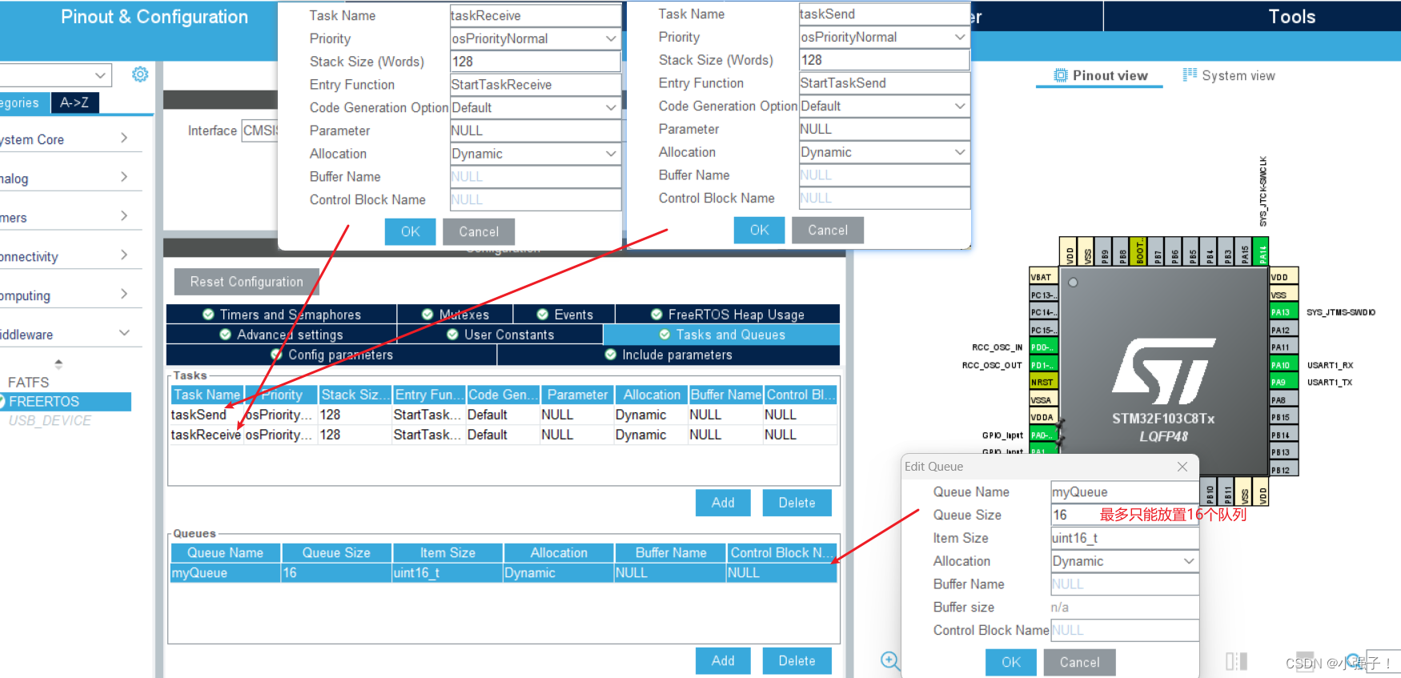The height and width of the screenshot is (678, 1401).
Task: Click OK in the taskReceive dialog
Action: pyautogui.click(x=410, y=231)
